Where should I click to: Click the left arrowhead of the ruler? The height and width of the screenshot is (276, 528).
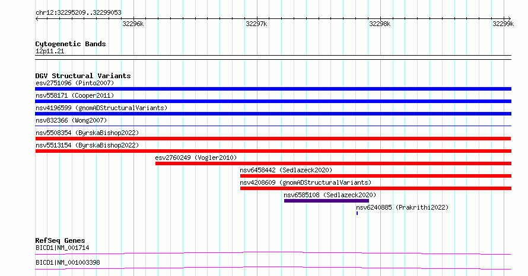point(37,19)
